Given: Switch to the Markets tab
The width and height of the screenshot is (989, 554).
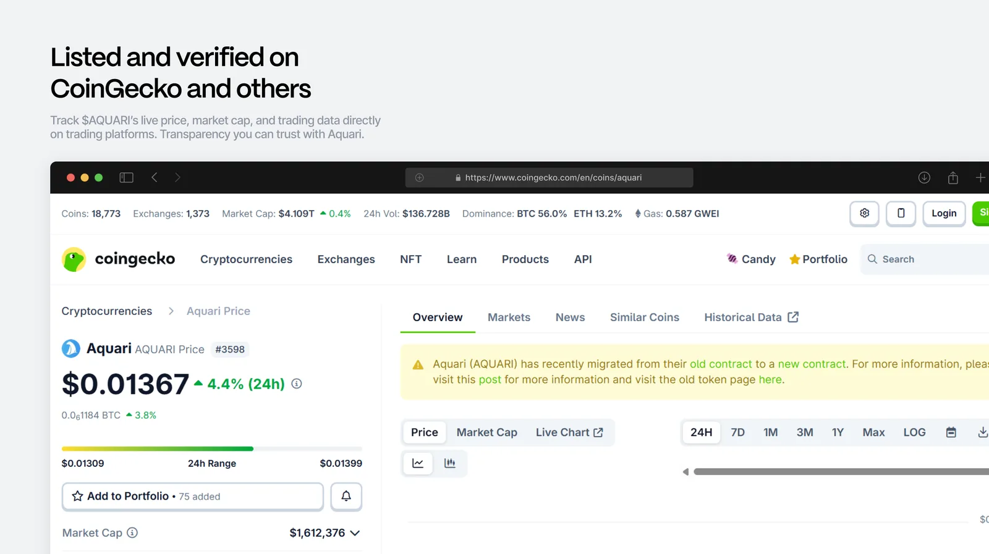Looking at the screenshot, I should 509,317.
